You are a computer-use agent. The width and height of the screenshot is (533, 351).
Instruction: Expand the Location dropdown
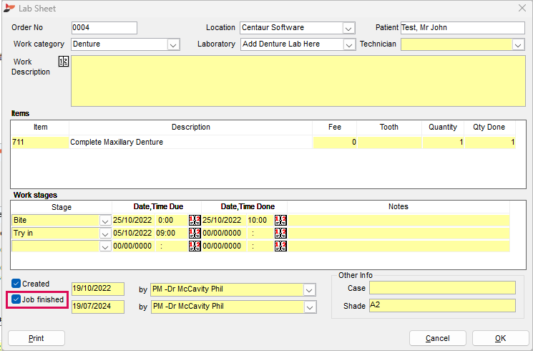(x=348, y=28)
